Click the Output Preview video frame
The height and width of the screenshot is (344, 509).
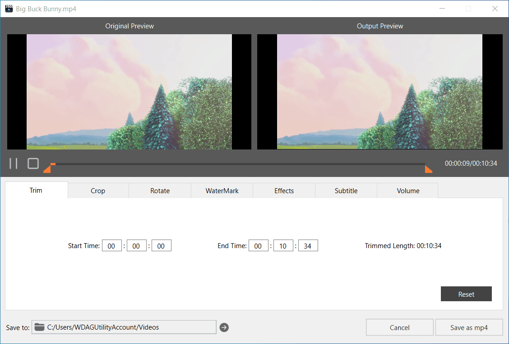(380, 92)
